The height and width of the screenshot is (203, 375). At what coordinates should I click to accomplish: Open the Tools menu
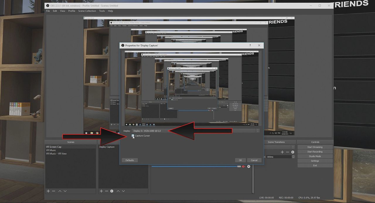102,11
